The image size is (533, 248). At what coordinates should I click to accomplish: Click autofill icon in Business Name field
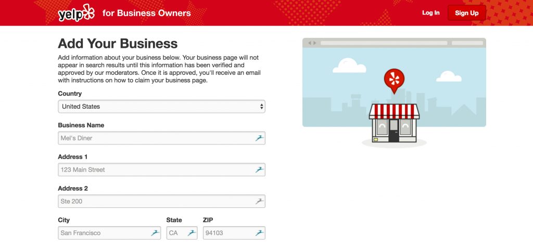(259, 138)
